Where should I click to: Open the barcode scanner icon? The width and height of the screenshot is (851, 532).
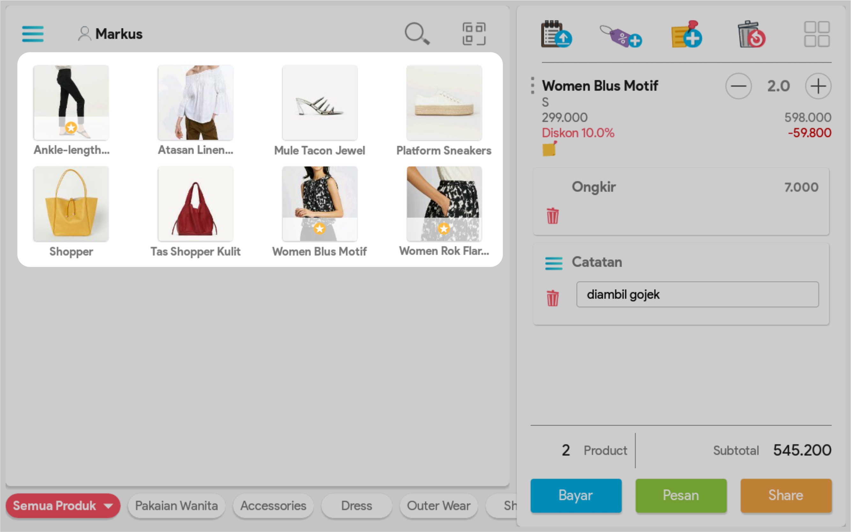tap(474, 34)
